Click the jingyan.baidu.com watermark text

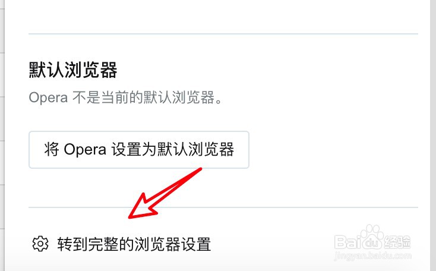372,256
